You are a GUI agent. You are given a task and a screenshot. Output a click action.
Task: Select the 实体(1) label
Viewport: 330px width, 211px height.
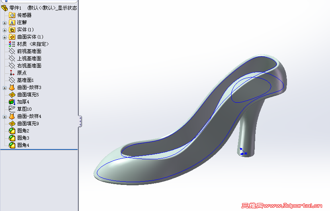[25, 30]
